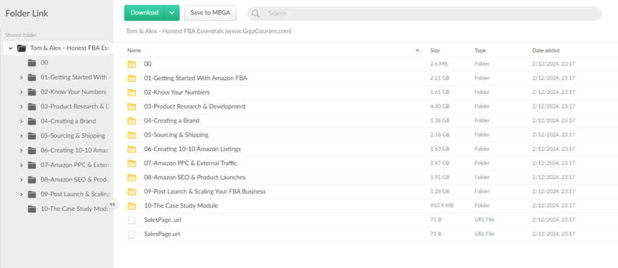Click the 10-The Case Study Module folder icon
This screenshot has height=268, width=618.
coord(132,206)
